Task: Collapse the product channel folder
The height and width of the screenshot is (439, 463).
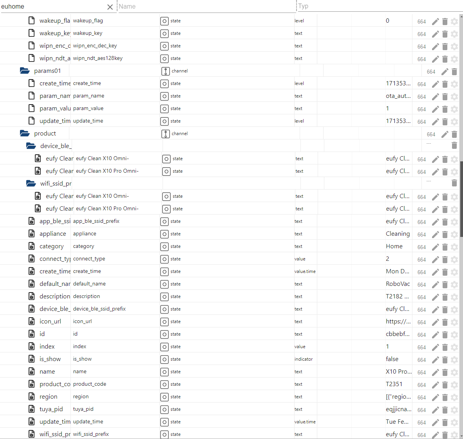Action: click(x=25, y=134)
